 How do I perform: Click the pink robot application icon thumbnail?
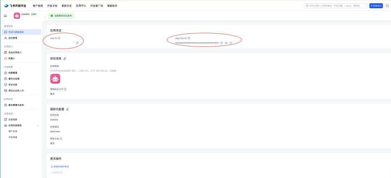pos(55,79)
